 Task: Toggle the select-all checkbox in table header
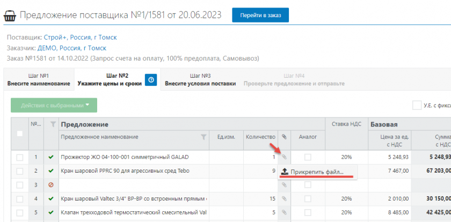[20, 134]
